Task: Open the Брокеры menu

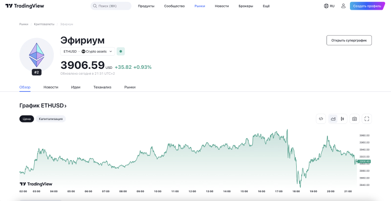Action: tap(246, 6)
